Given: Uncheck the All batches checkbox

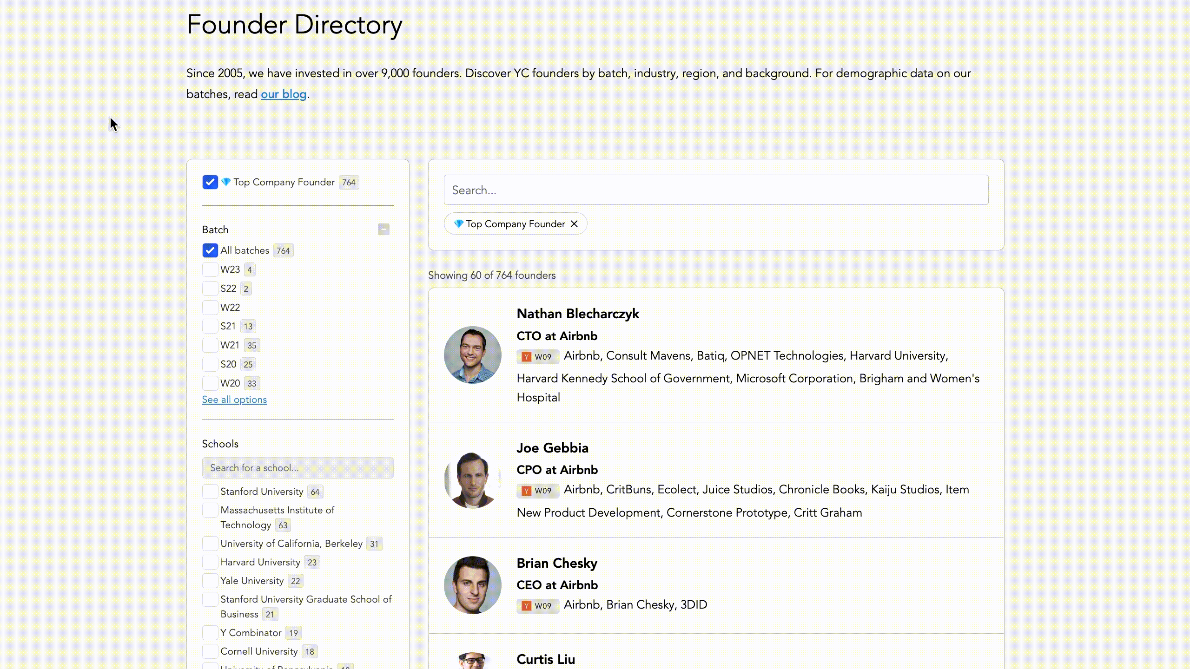Looking at the screenshot, I should pyautogui.click(x=210, y=250).
